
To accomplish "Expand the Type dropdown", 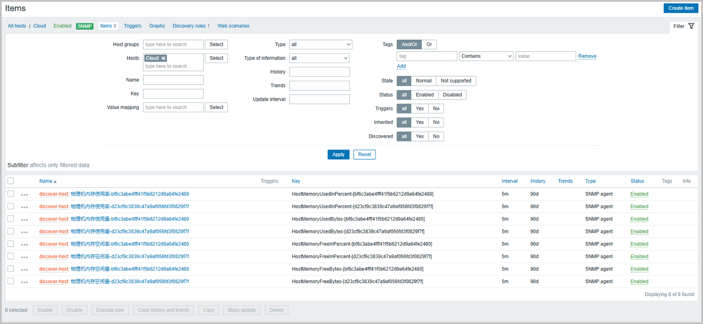I will pos(320,44).
